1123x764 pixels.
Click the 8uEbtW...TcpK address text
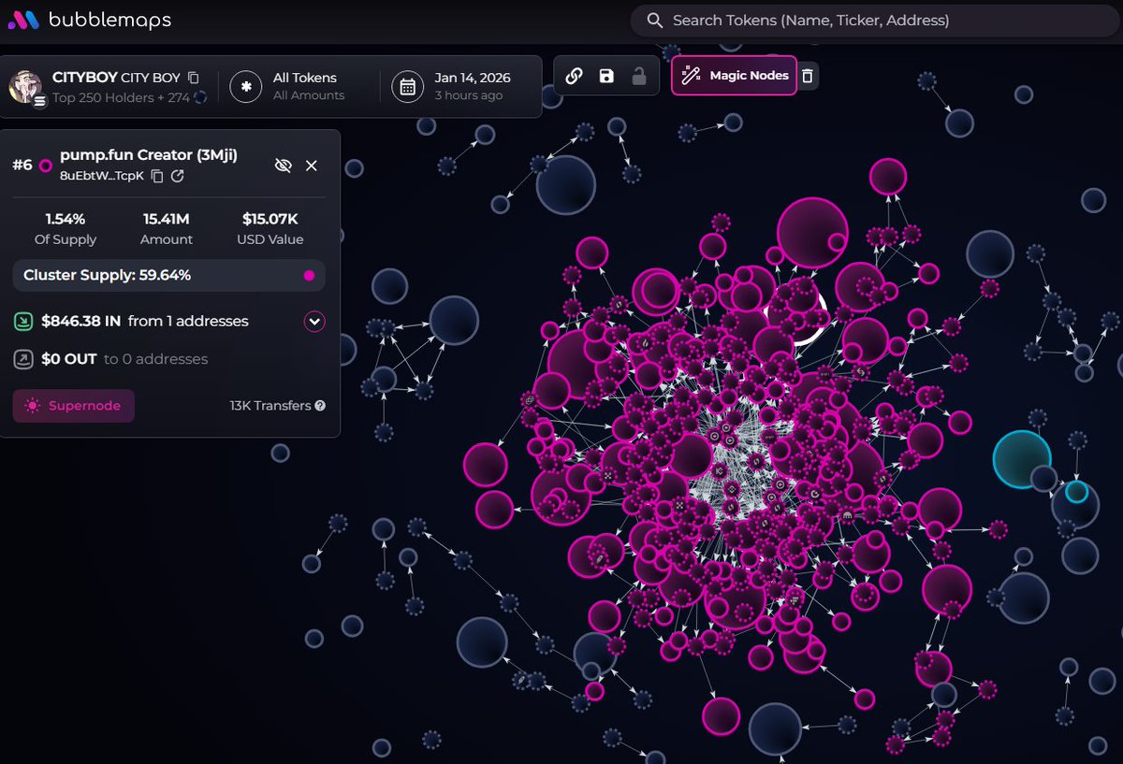click(102, 176)
